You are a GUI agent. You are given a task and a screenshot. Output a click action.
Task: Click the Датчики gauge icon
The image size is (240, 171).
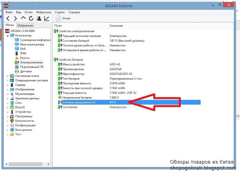(x=16, y=71)
